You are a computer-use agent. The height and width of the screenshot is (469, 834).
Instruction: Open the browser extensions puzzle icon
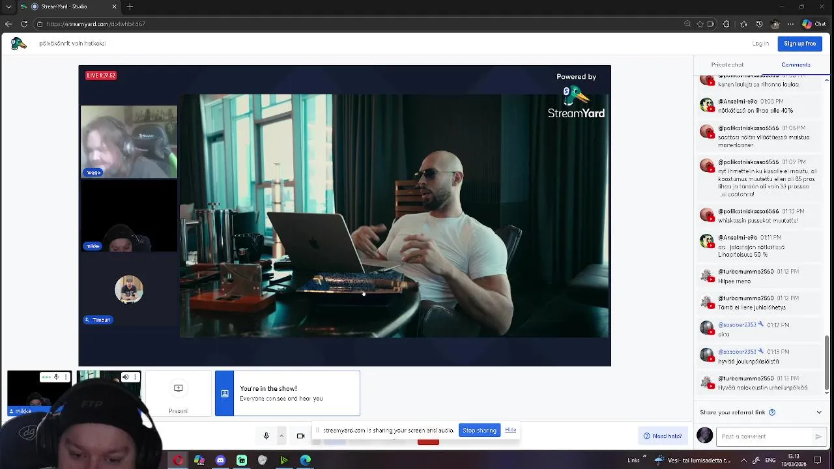(726, 24)
